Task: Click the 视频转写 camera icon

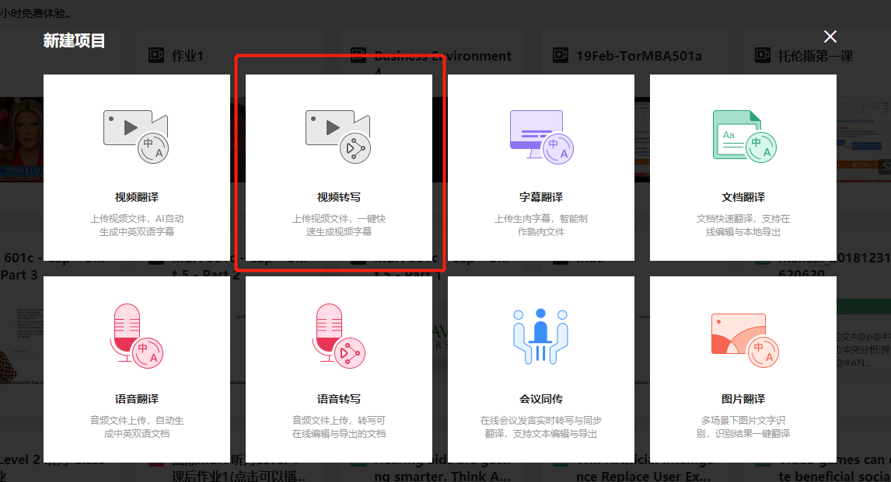Action: click(x=338, y=136)
